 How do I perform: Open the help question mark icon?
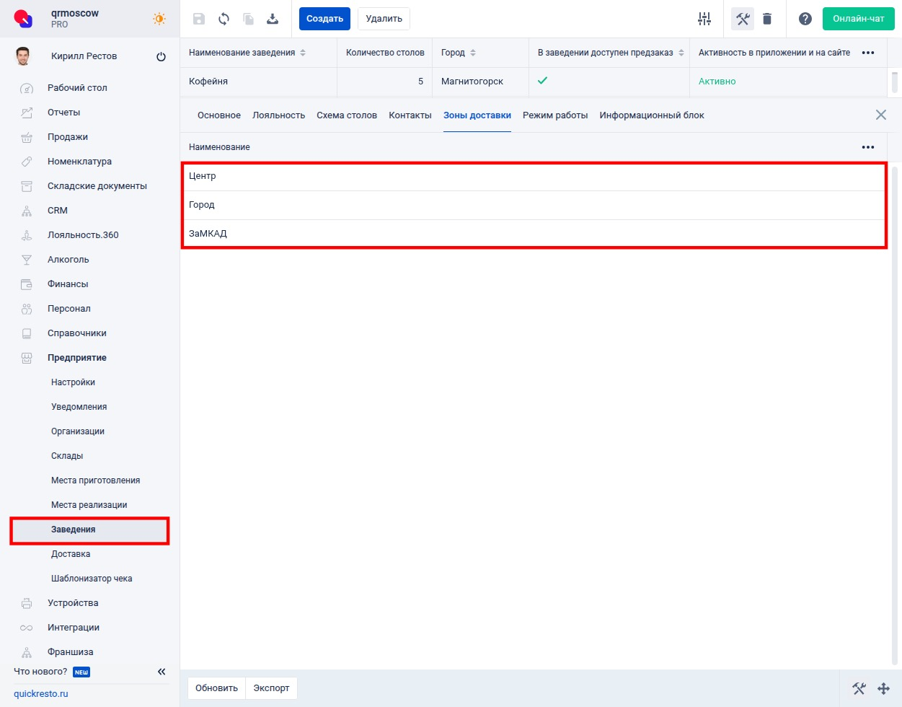[805, 19]
